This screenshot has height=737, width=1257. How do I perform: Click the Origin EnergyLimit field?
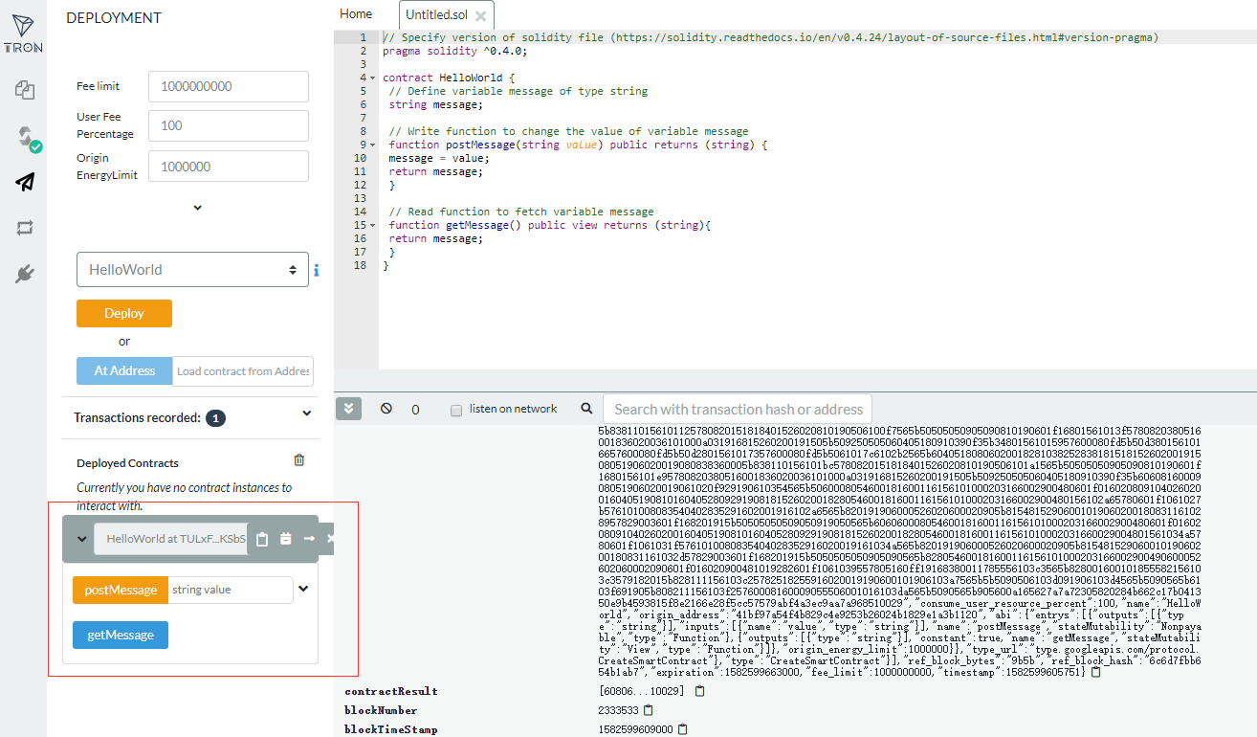click(229, 166)
